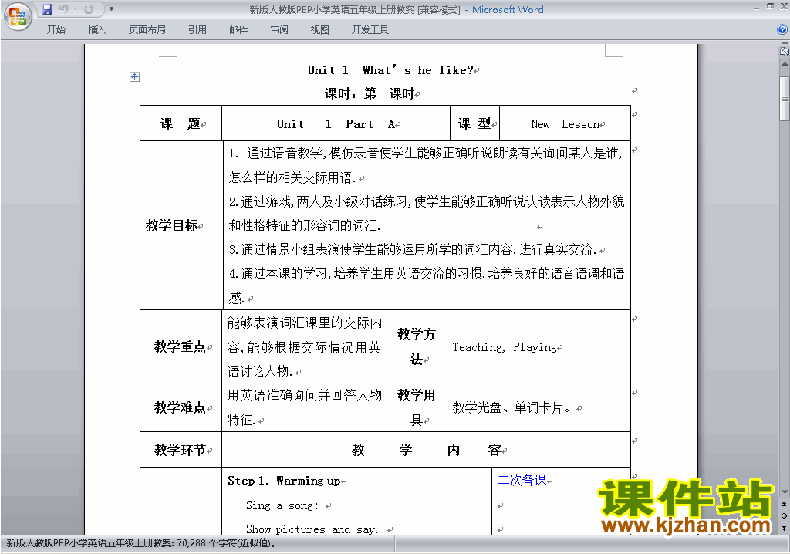Undo the last action
The image size is (790, 554).
pyautogui.click(x=63, y=9)
